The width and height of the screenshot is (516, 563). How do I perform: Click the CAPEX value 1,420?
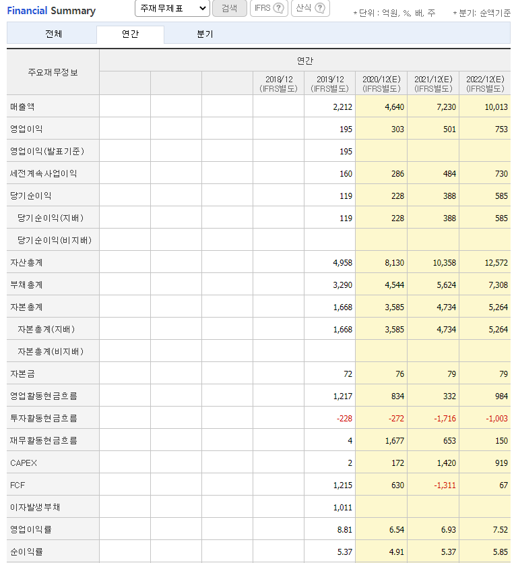[446, 463]
